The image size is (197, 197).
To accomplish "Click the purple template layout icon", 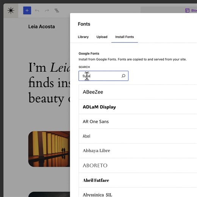I will 187,11.
